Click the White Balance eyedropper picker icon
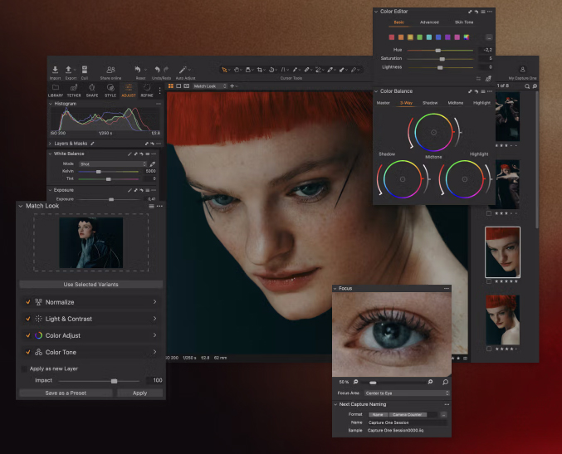 (152, 164)
